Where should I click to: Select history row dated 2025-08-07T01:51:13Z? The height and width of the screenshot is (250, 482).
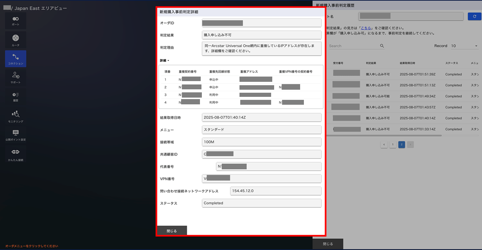pyautogui.click(x=403, y=85)
